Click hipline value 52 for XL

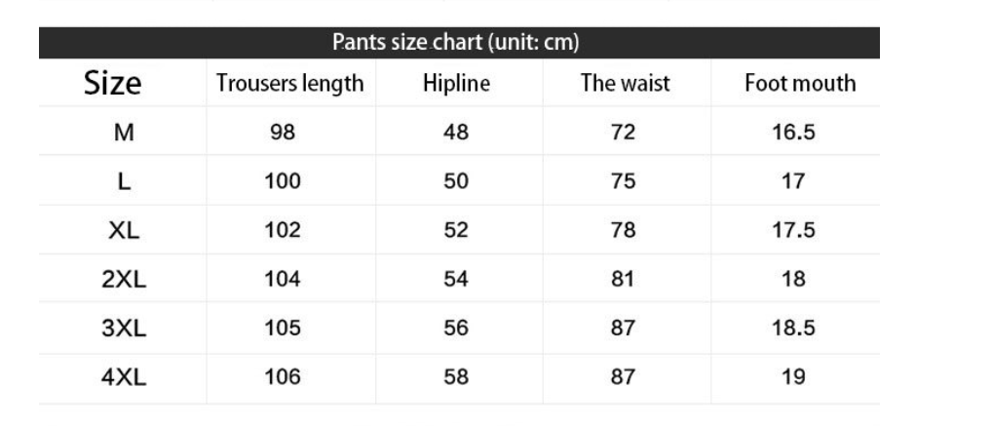(x=456, y=231)
